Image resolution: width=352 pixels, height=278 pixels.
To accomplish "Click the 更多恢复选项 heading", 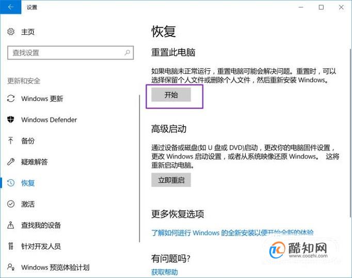I will [178, 214].
